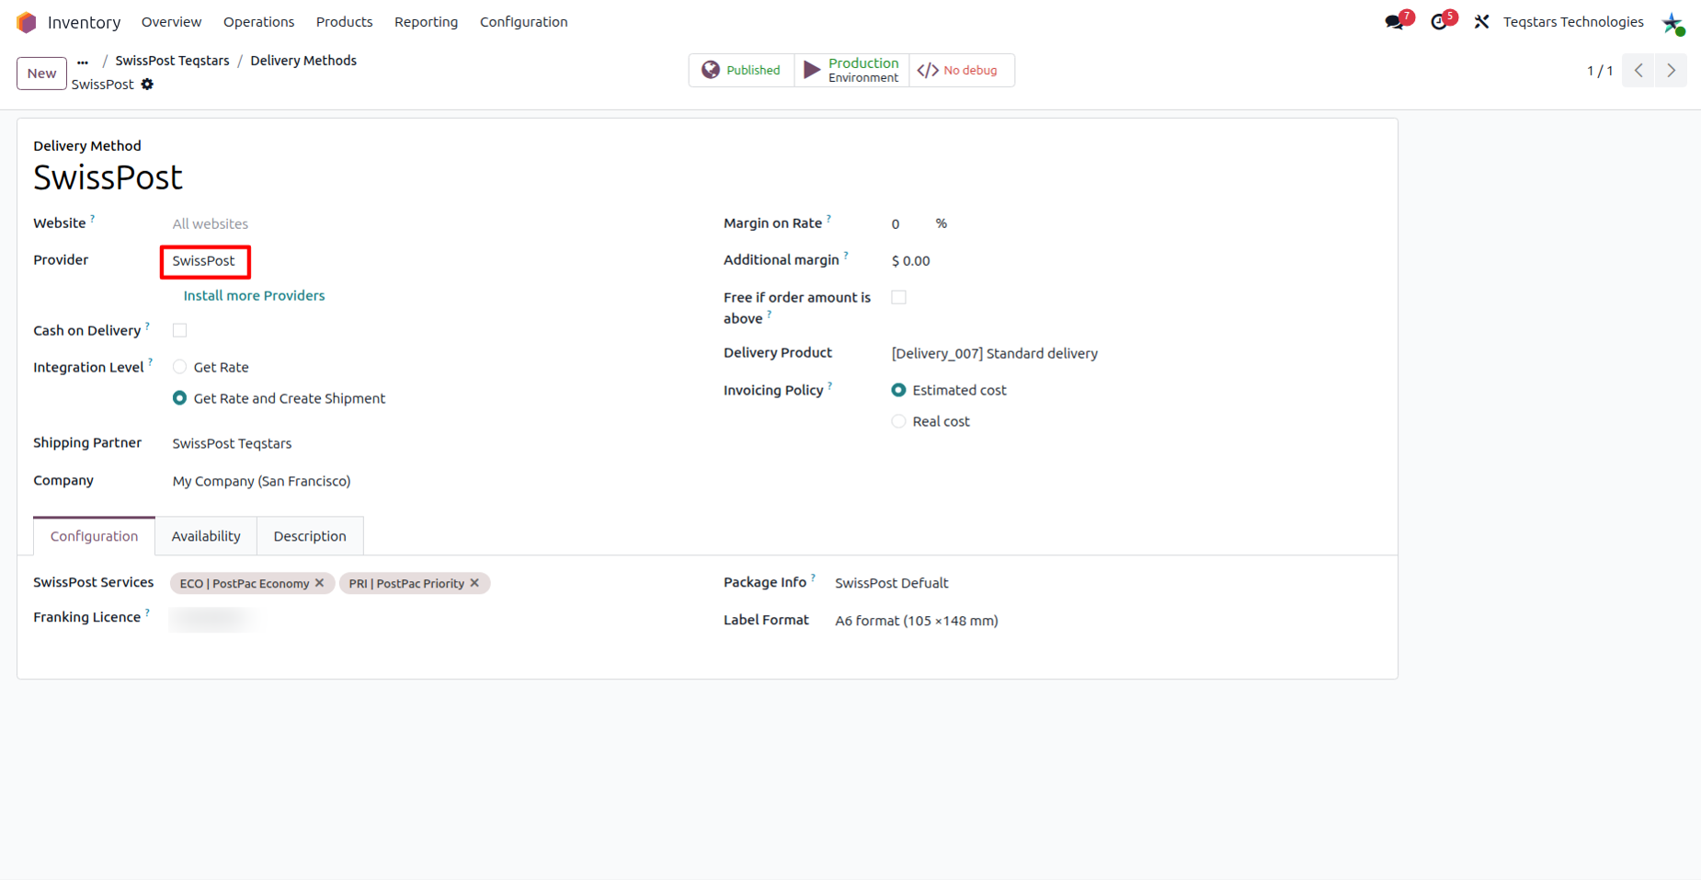
Task: Go to previous record arrow
Action: pyautogui.click(x=1638, y=71)
